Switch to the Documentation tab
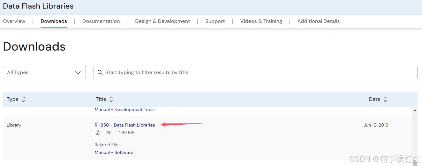422x166 pixels. 101,21
